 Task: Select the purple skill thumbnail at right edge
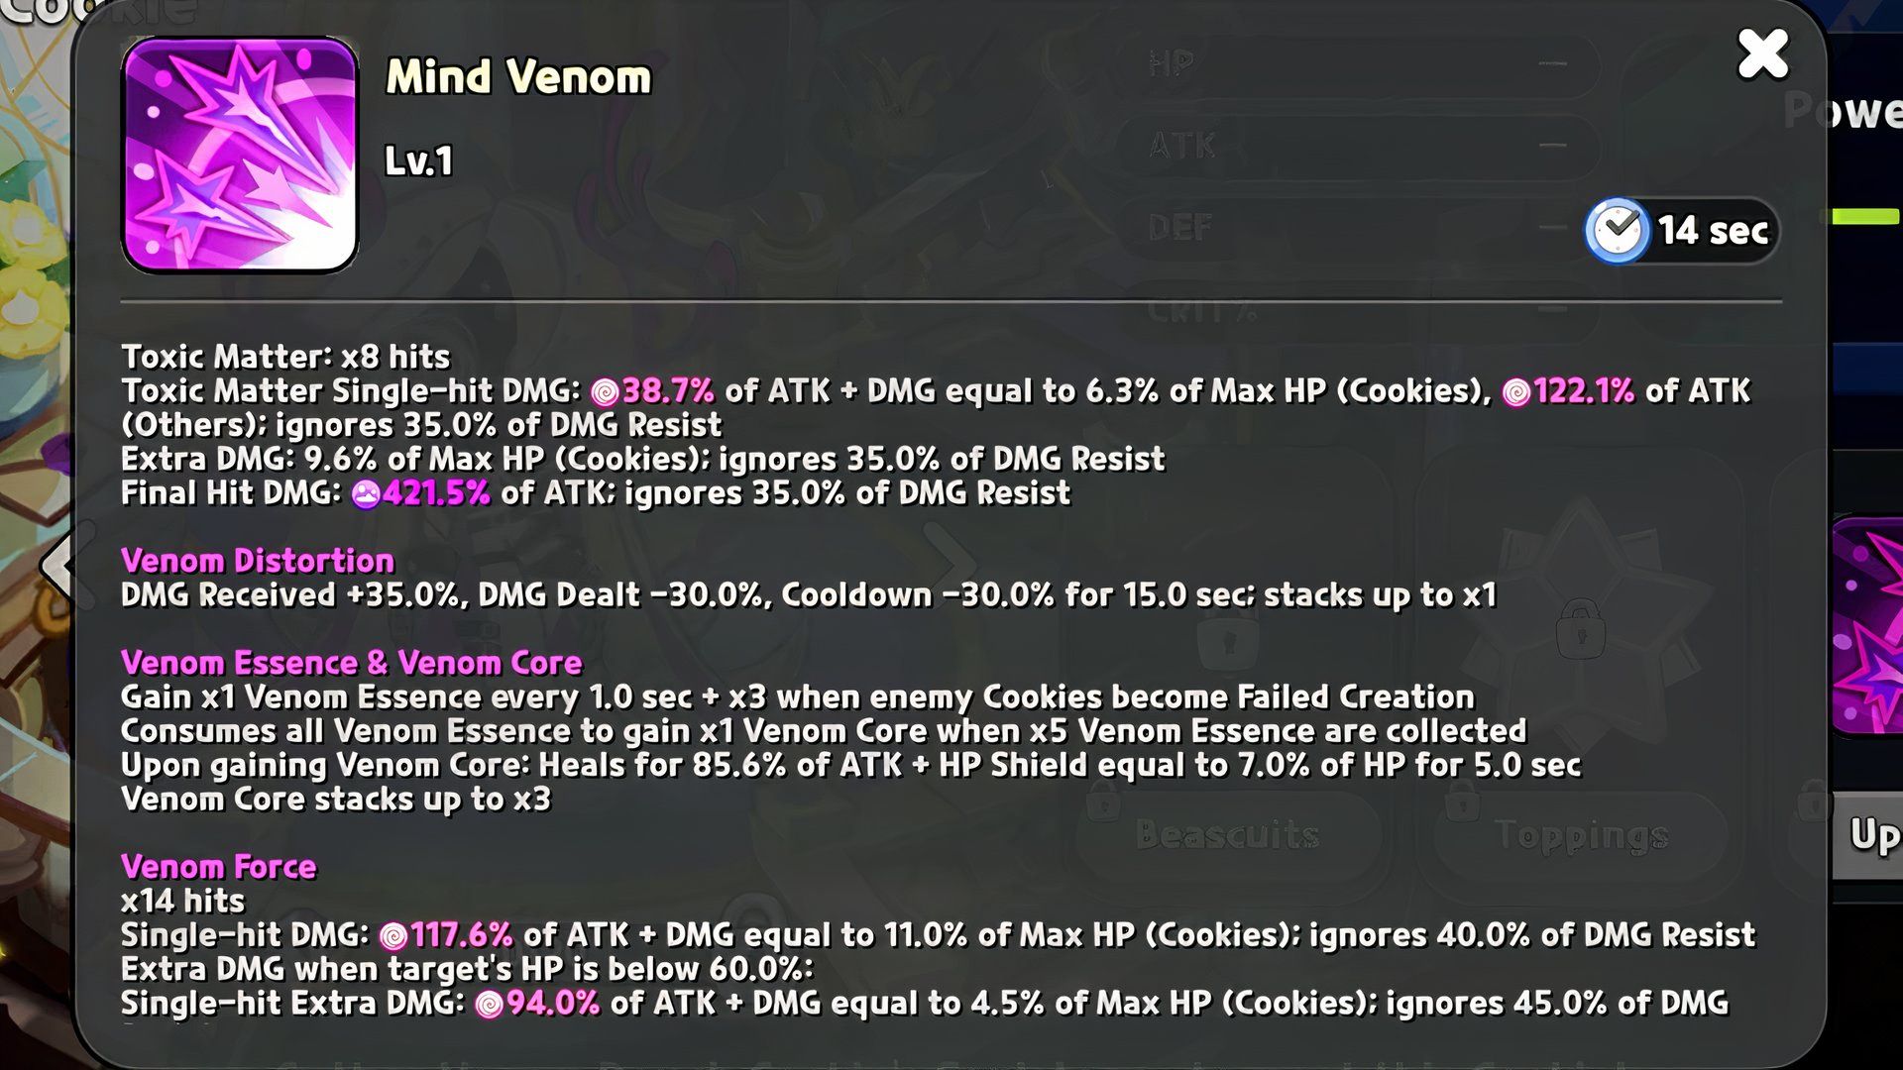(1867, 626)
